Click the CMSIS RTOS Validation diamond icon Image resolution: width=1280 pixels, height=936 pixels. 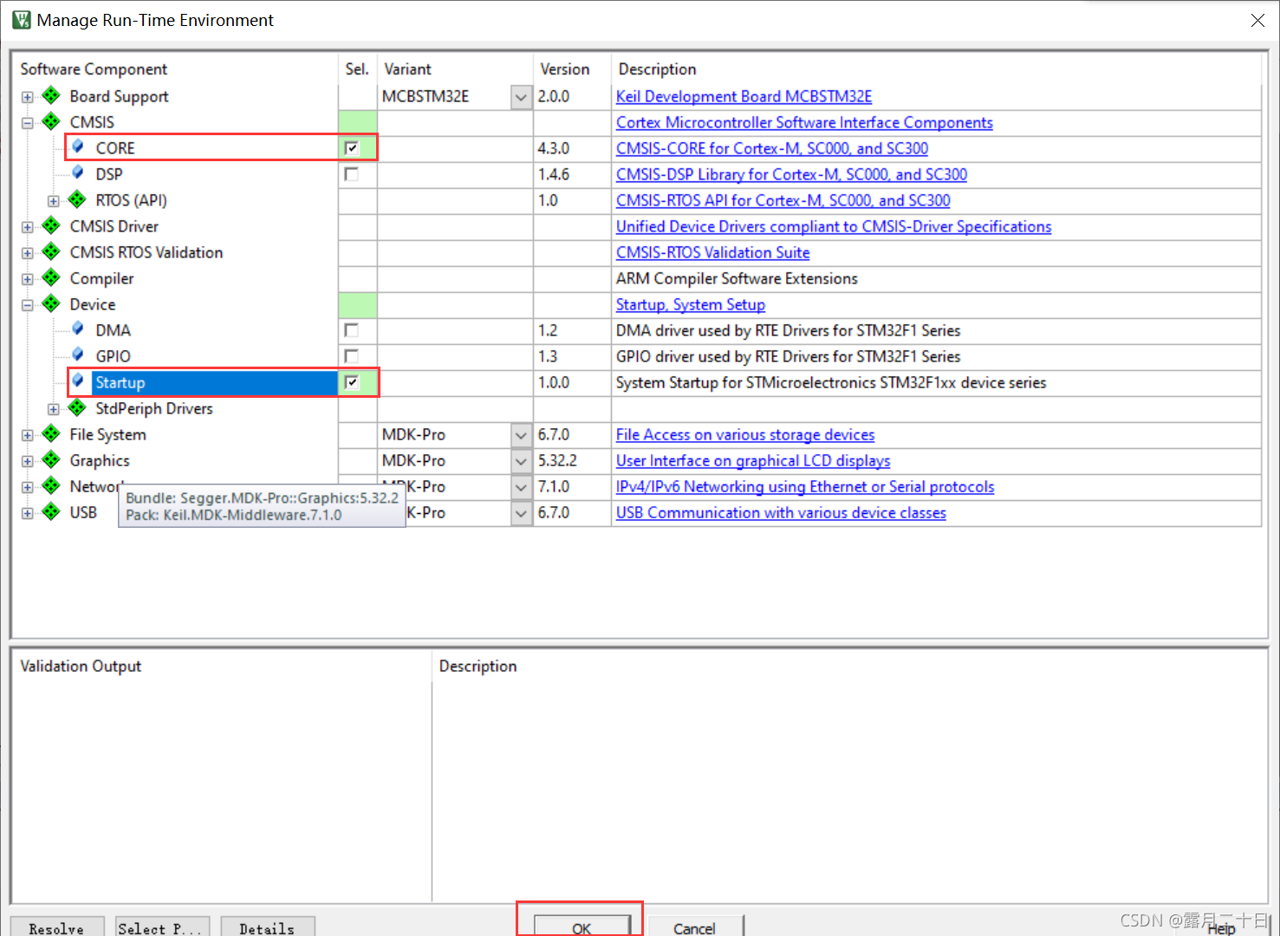click(51, 251)
